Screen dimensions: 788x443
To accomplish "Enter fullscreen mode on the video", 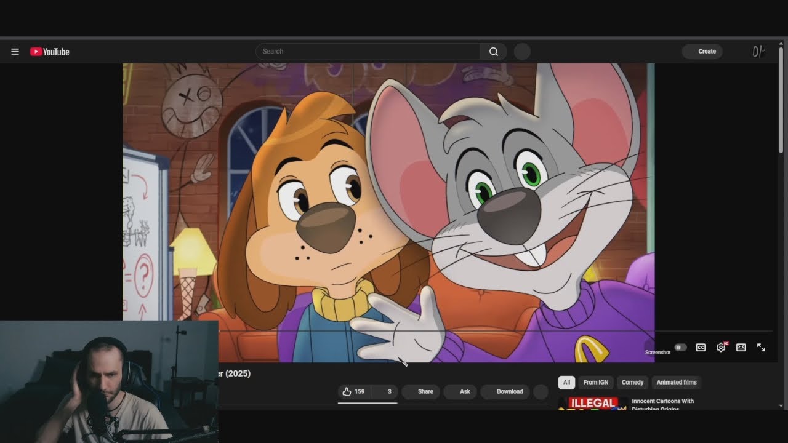I will click(x=762, y=348).
